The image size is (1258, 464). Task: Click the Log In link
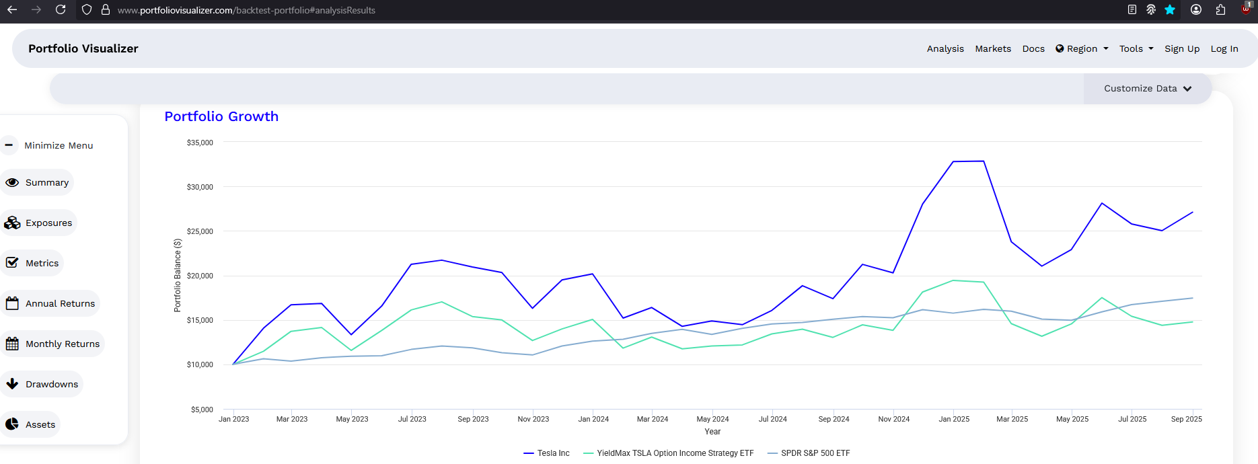1224,48
